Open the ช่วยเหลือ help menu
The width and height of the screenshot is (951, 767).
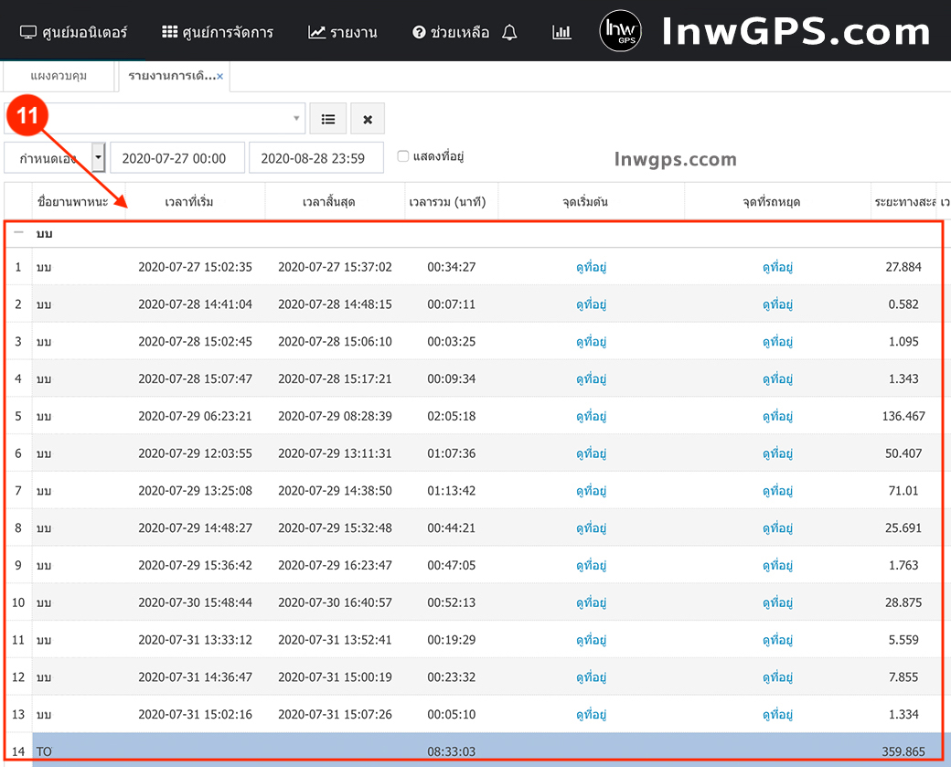(451, 33)
